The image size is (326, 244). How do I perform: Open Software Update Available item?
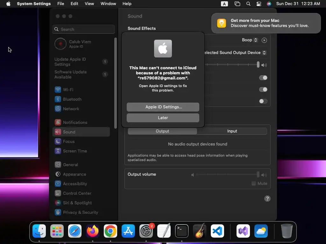coord(81,74)
